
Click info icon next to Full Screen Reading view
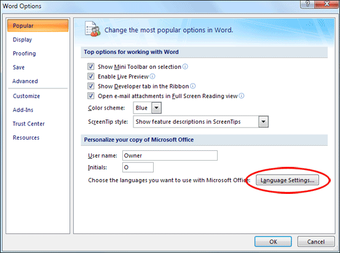pos(242,96)
